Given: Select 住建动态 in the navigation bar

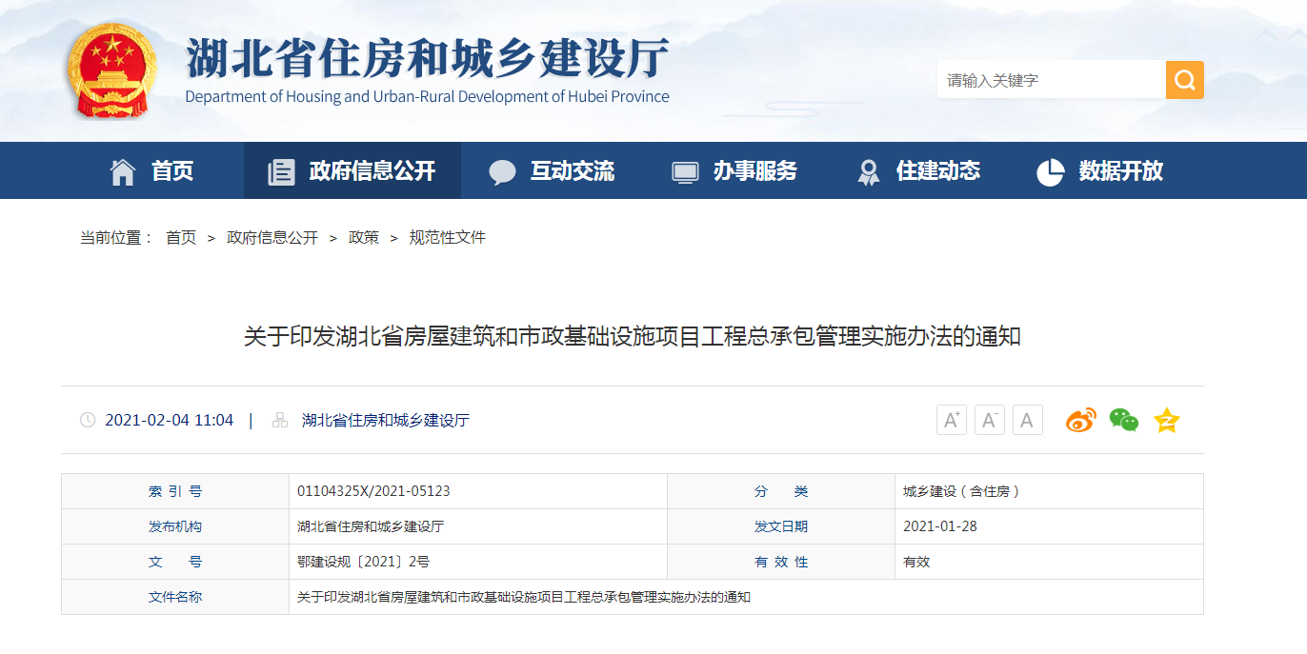Looking at the screenshot, I should tap(918, 171).
